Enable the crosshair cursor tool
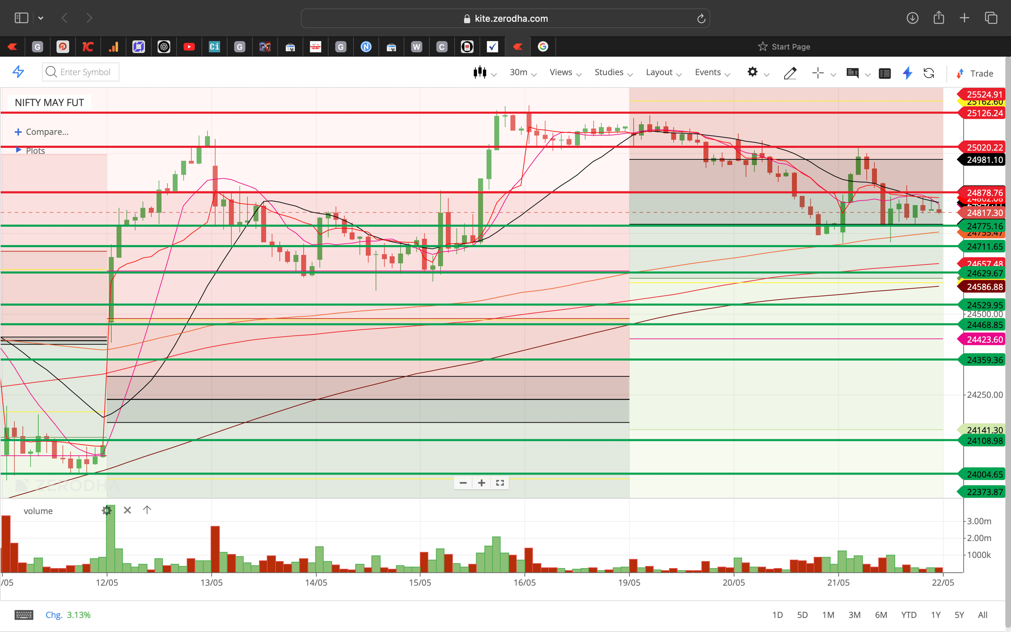Viewport: 1011px width, 632px height. coord(818,73)
